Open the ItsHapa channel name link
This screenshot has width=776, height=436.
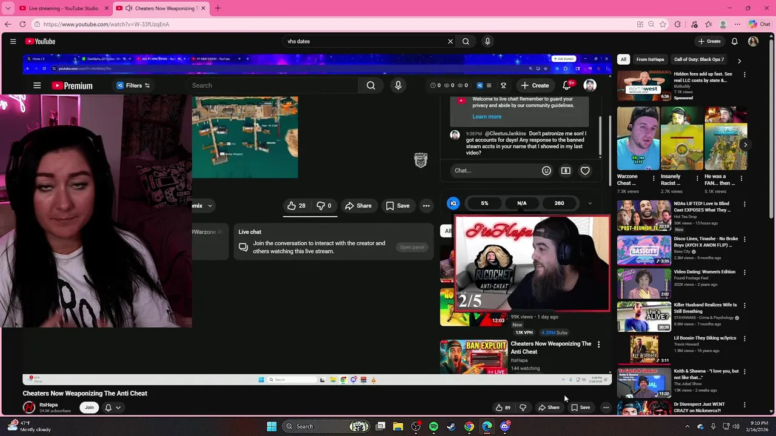click(x=48, y=405)
